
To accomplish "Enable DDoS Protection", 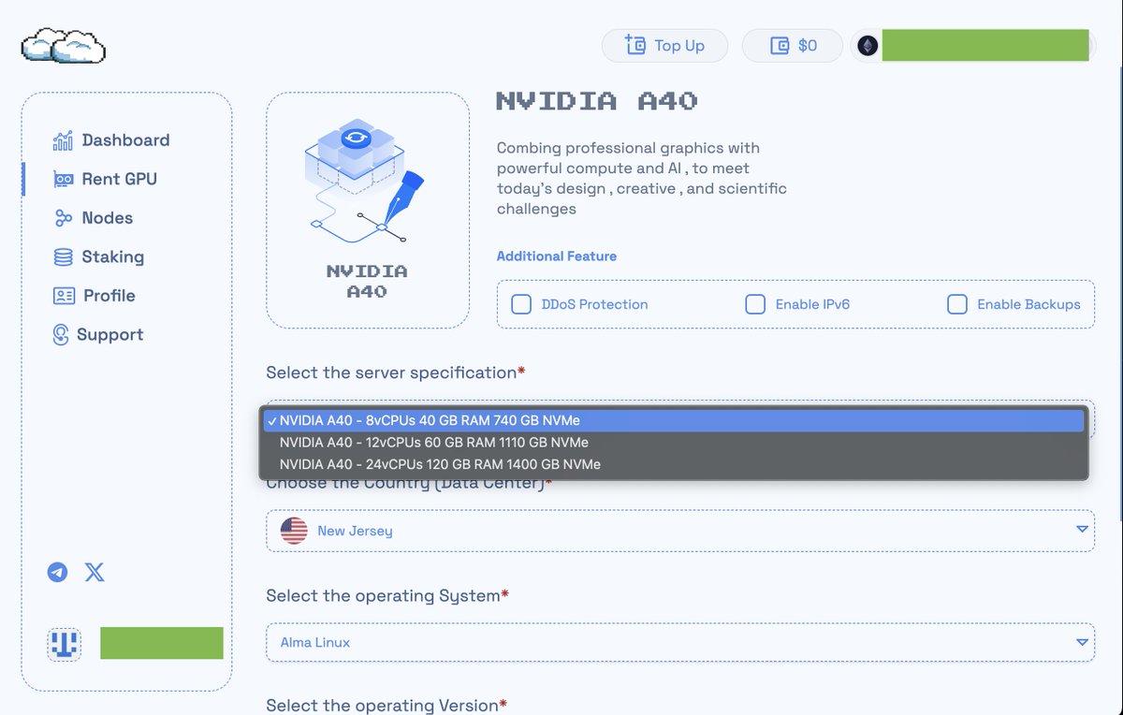I will 521,303.
